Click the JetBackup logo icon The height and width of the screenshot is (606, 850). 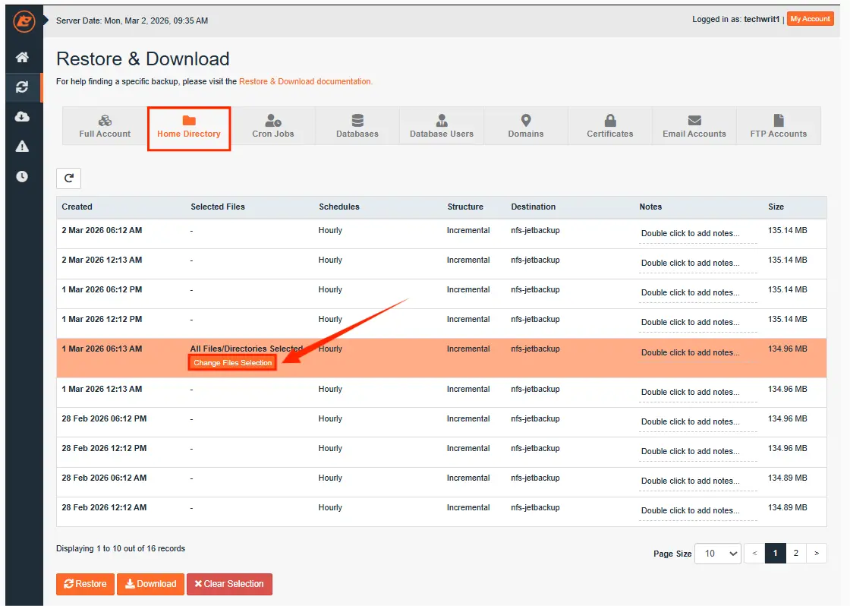click(x=24, y=21)
